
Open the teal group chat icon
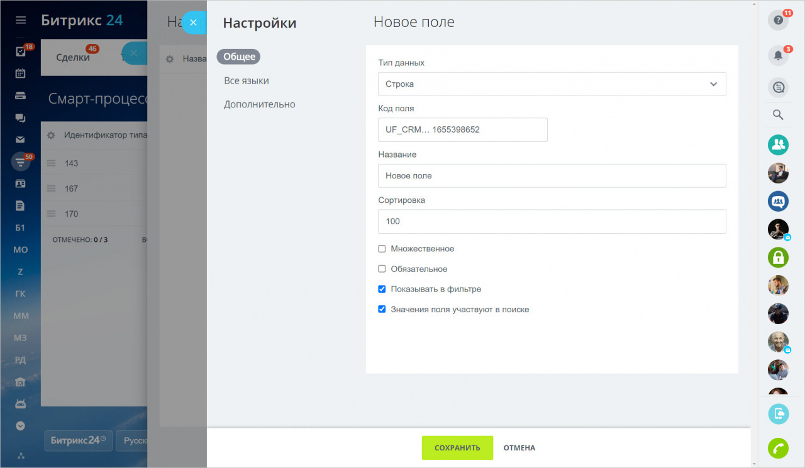779,145
